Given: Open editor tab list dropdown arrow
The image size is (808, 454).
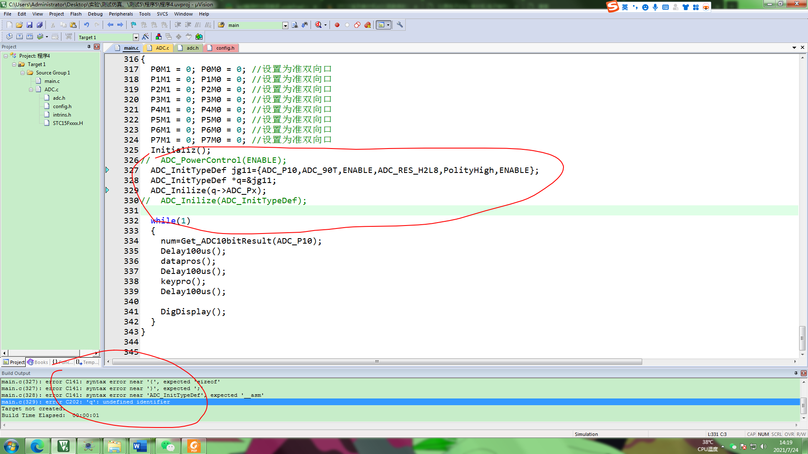Looking at the screenshot, I should (794, 48).
